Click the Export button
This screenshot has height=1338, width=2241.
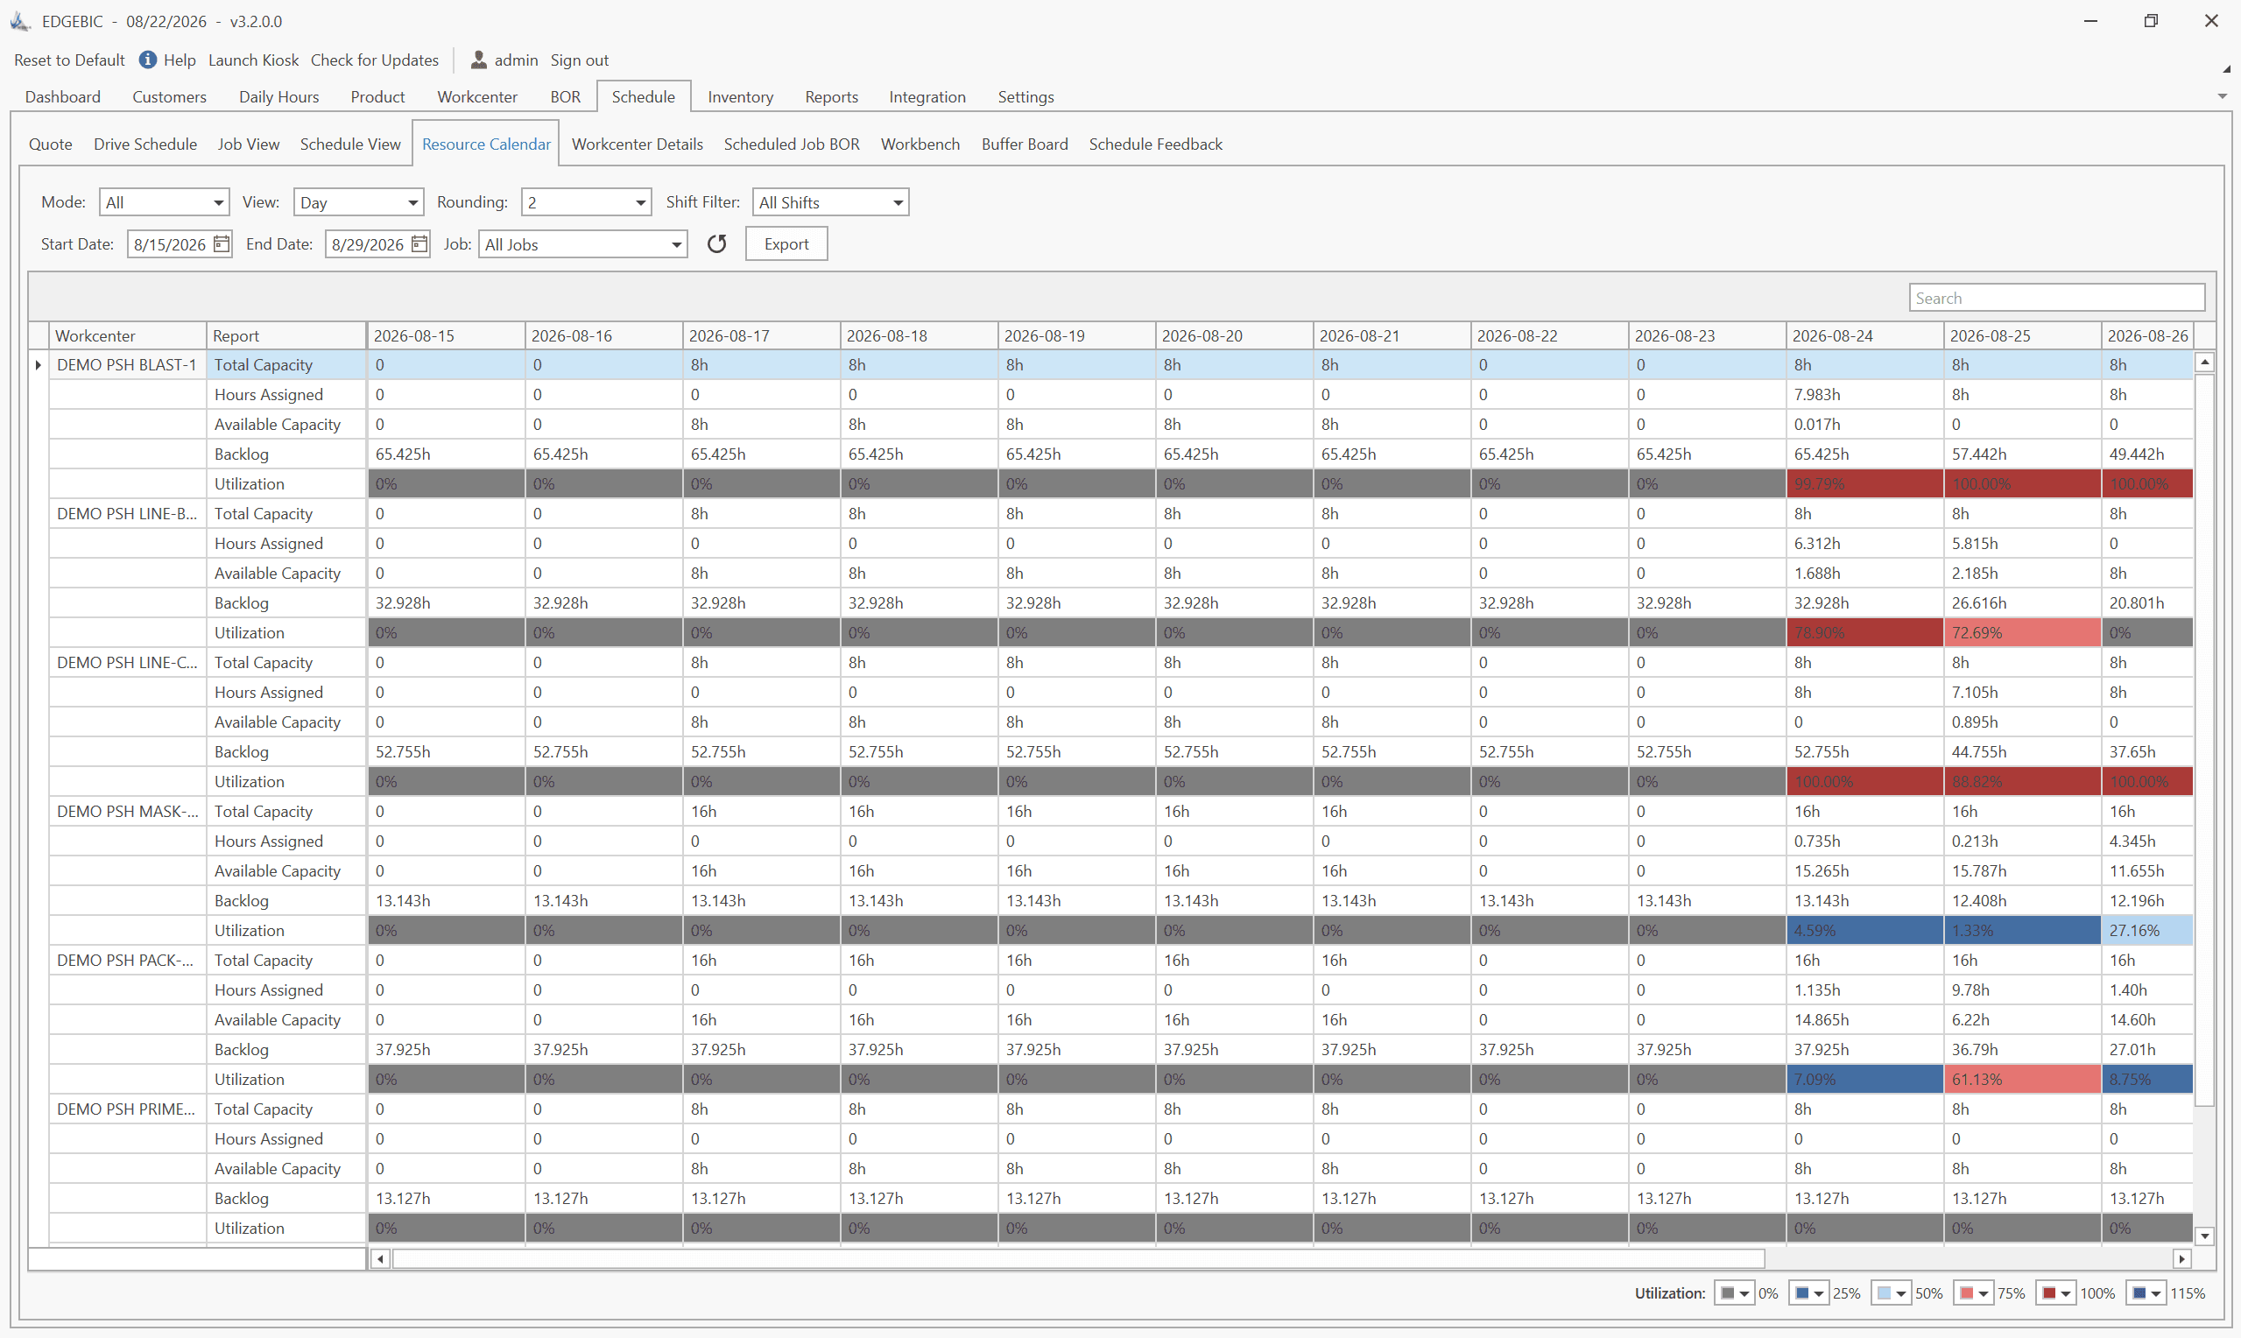click(x=786, y=244)
